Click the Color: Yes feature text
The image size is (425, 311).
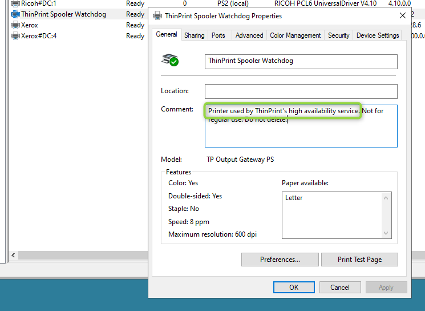click(183, 183)
